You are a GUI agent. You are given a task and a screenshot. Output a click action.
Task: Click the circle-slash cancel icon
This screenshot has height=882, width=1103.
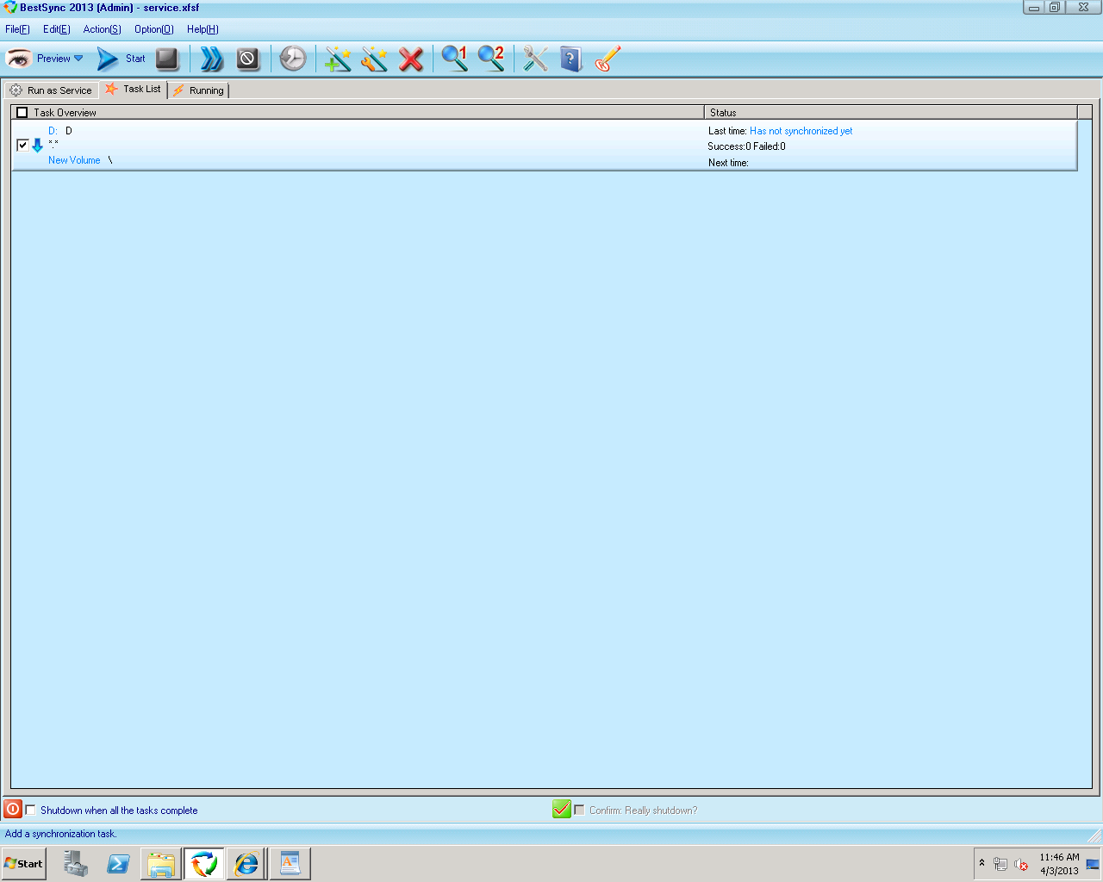point(247,59)
